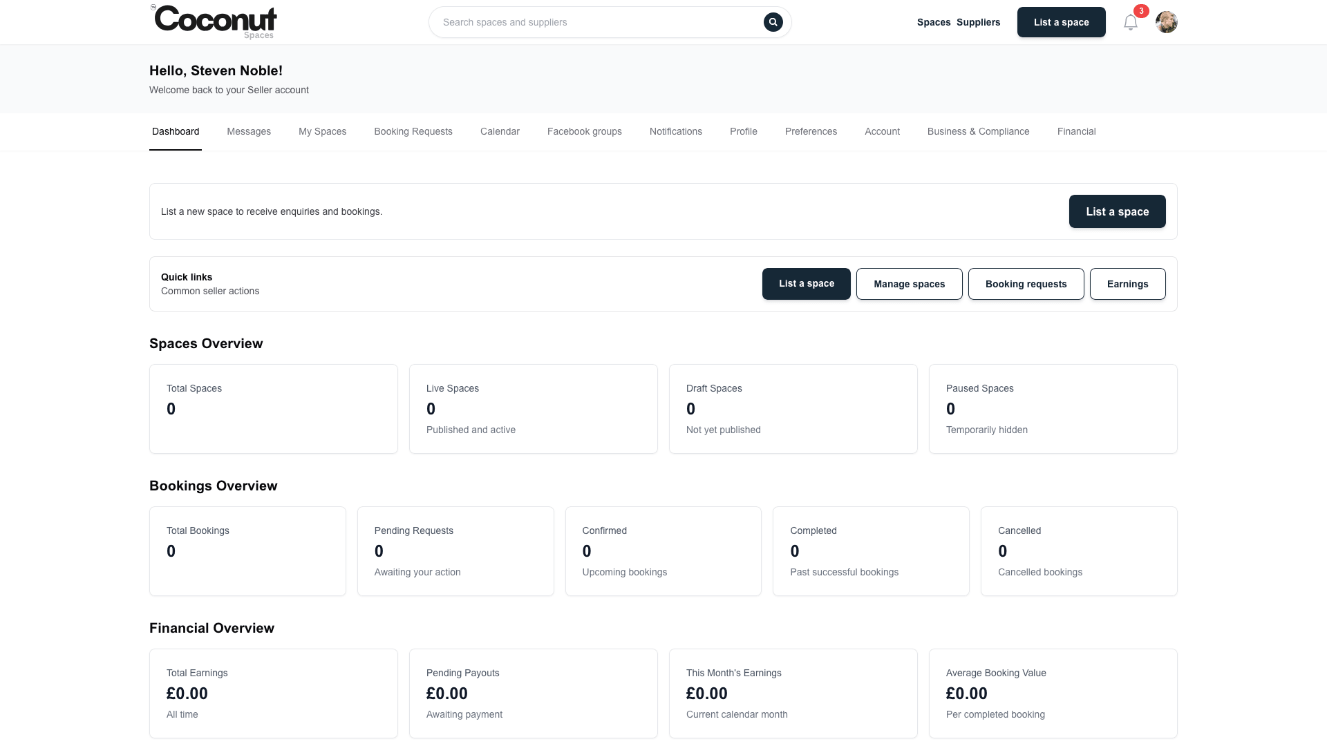Click the Paused Spaces card

pos(1053,409)
